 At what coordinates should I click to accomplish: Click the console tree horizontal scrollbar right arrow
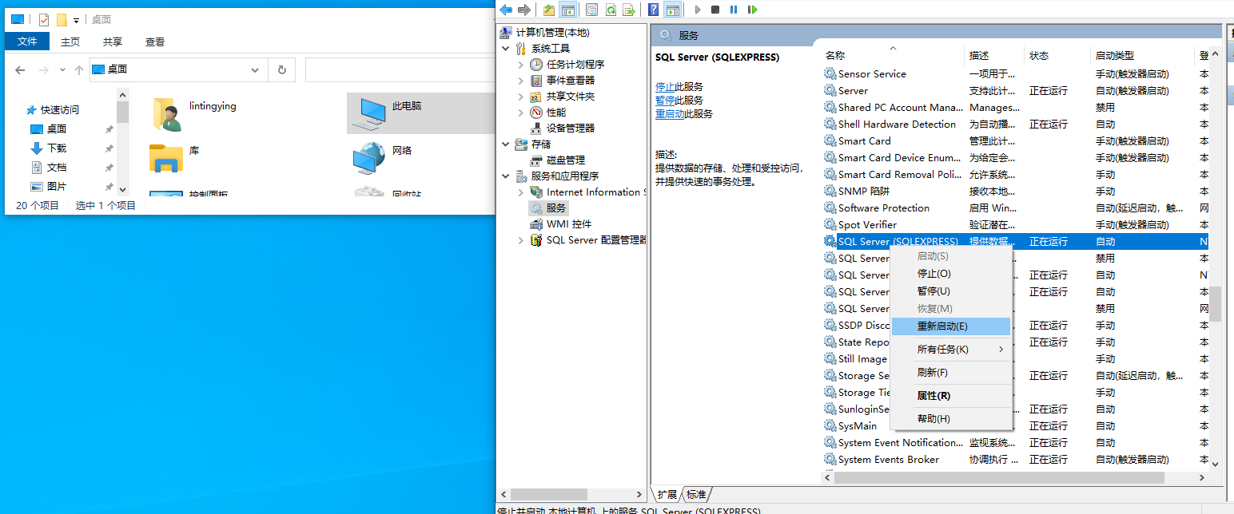coord(639,495)
